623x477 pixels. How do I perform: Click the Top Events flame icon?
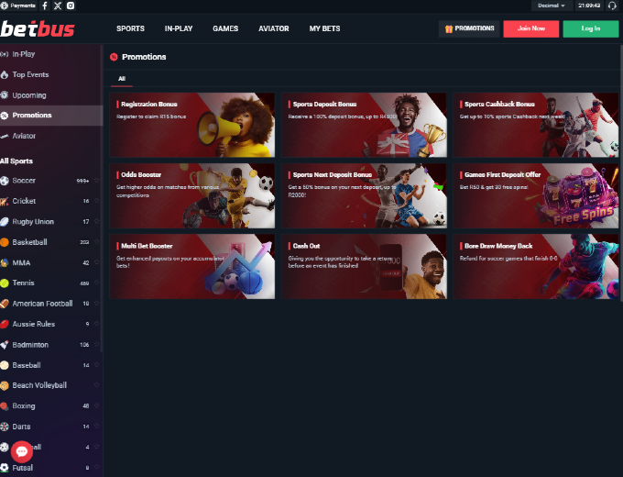[5, 75]
